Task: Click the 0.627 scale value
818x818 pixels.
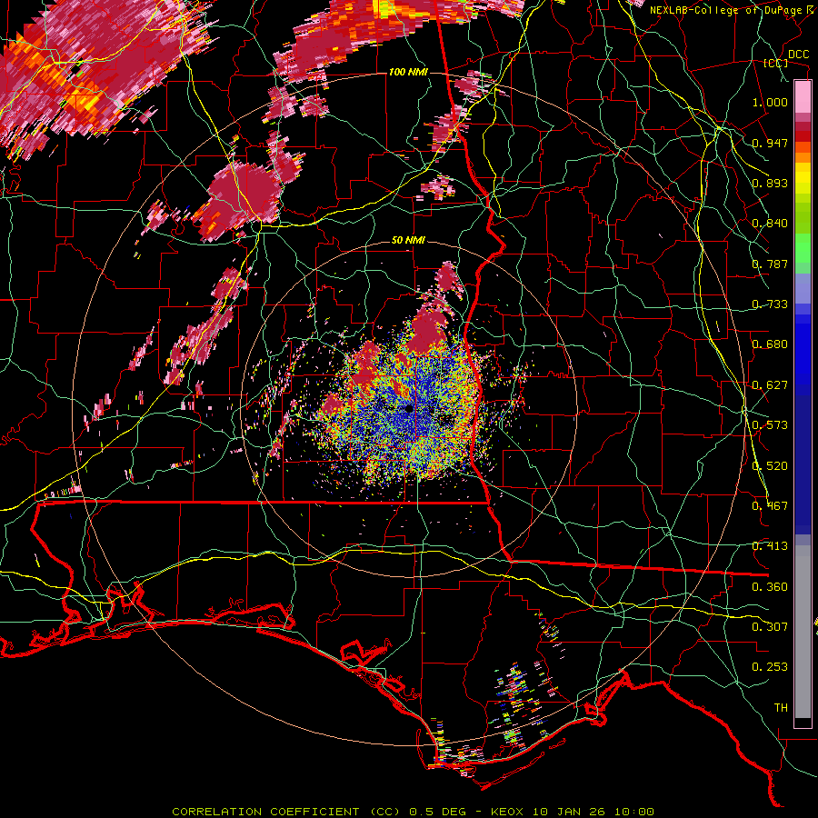Action: (770, 385)
